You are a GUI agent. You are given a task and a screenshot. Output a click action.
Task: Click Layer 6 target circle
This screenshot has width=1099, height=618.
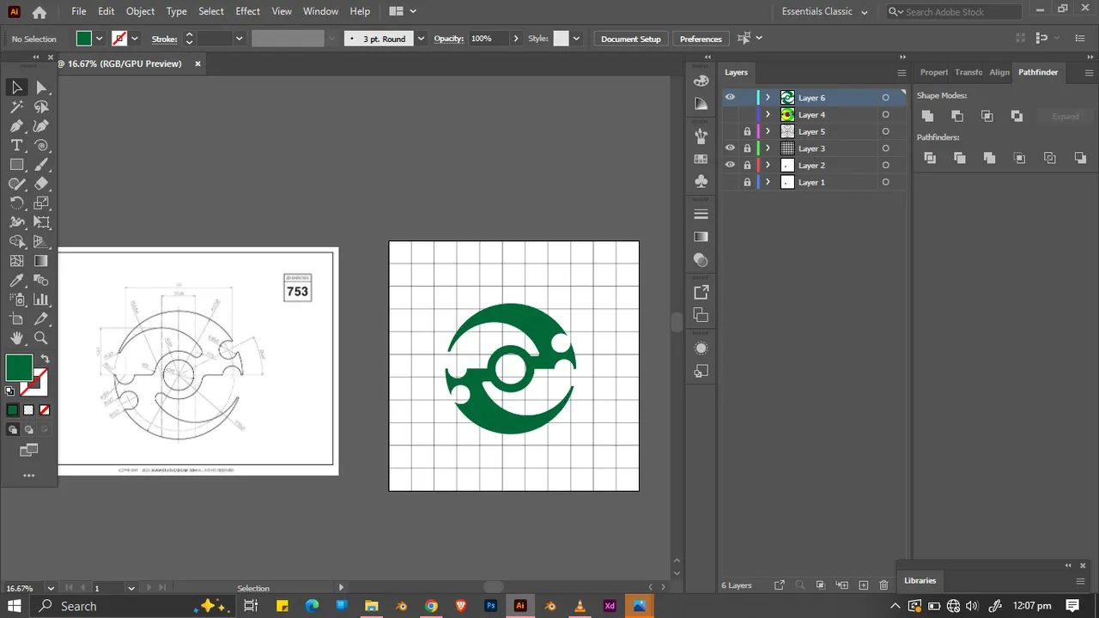(x=885, y=98)
